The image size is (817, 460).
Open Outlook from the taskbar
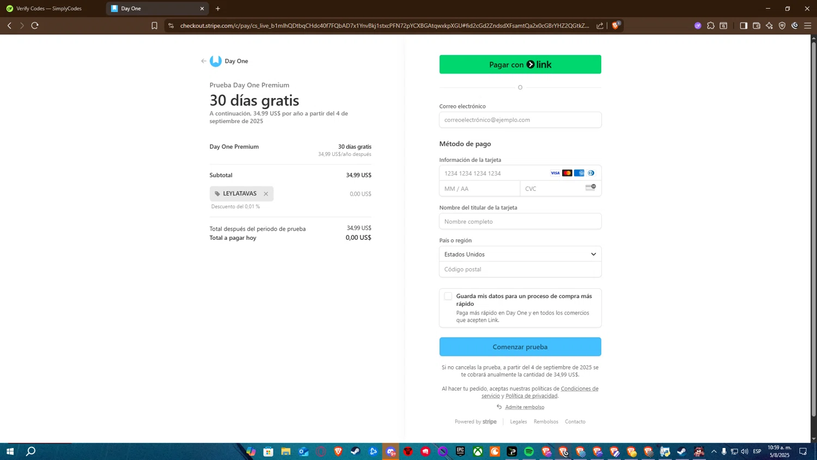[303, 451]
